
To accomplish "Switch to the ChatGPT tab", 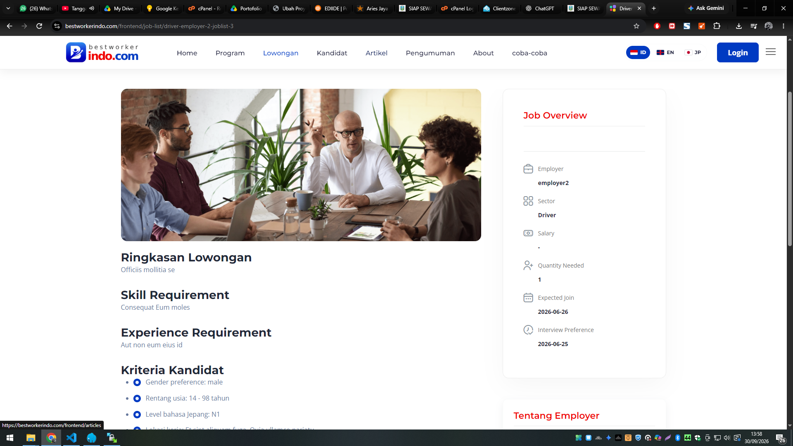I will 540,8.
